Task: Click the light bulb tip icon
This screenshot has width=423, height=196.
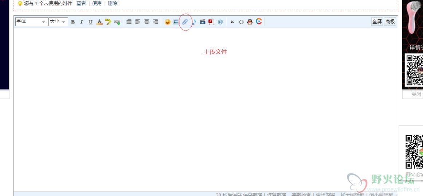Action: click(20, 4)
